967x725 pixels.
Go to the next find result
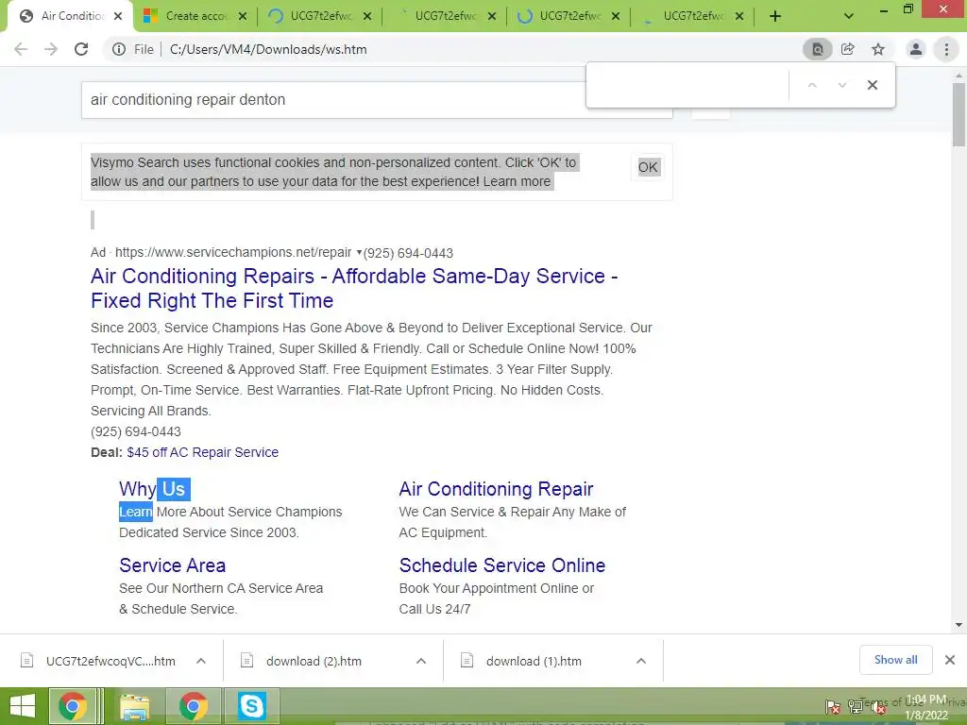841,85
